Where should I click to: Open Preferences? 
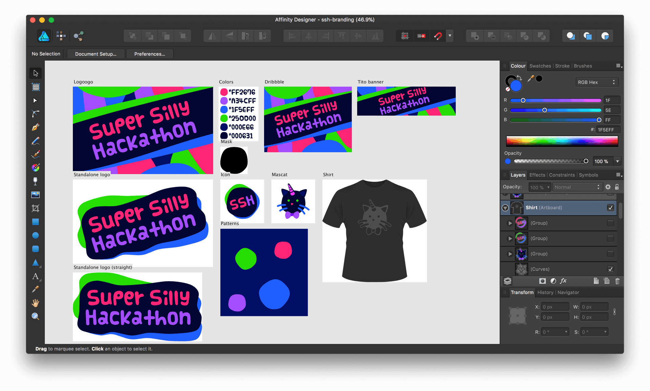tap(150, 54)
